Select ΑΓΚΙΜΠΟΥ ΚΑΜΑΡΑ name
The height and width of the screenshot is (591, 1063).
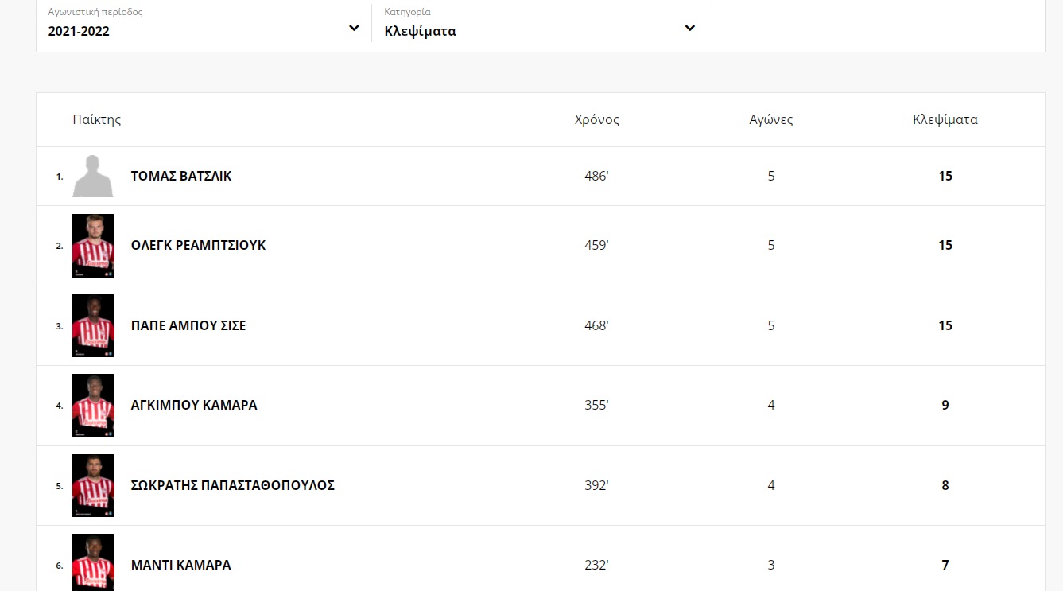point(194,405)
